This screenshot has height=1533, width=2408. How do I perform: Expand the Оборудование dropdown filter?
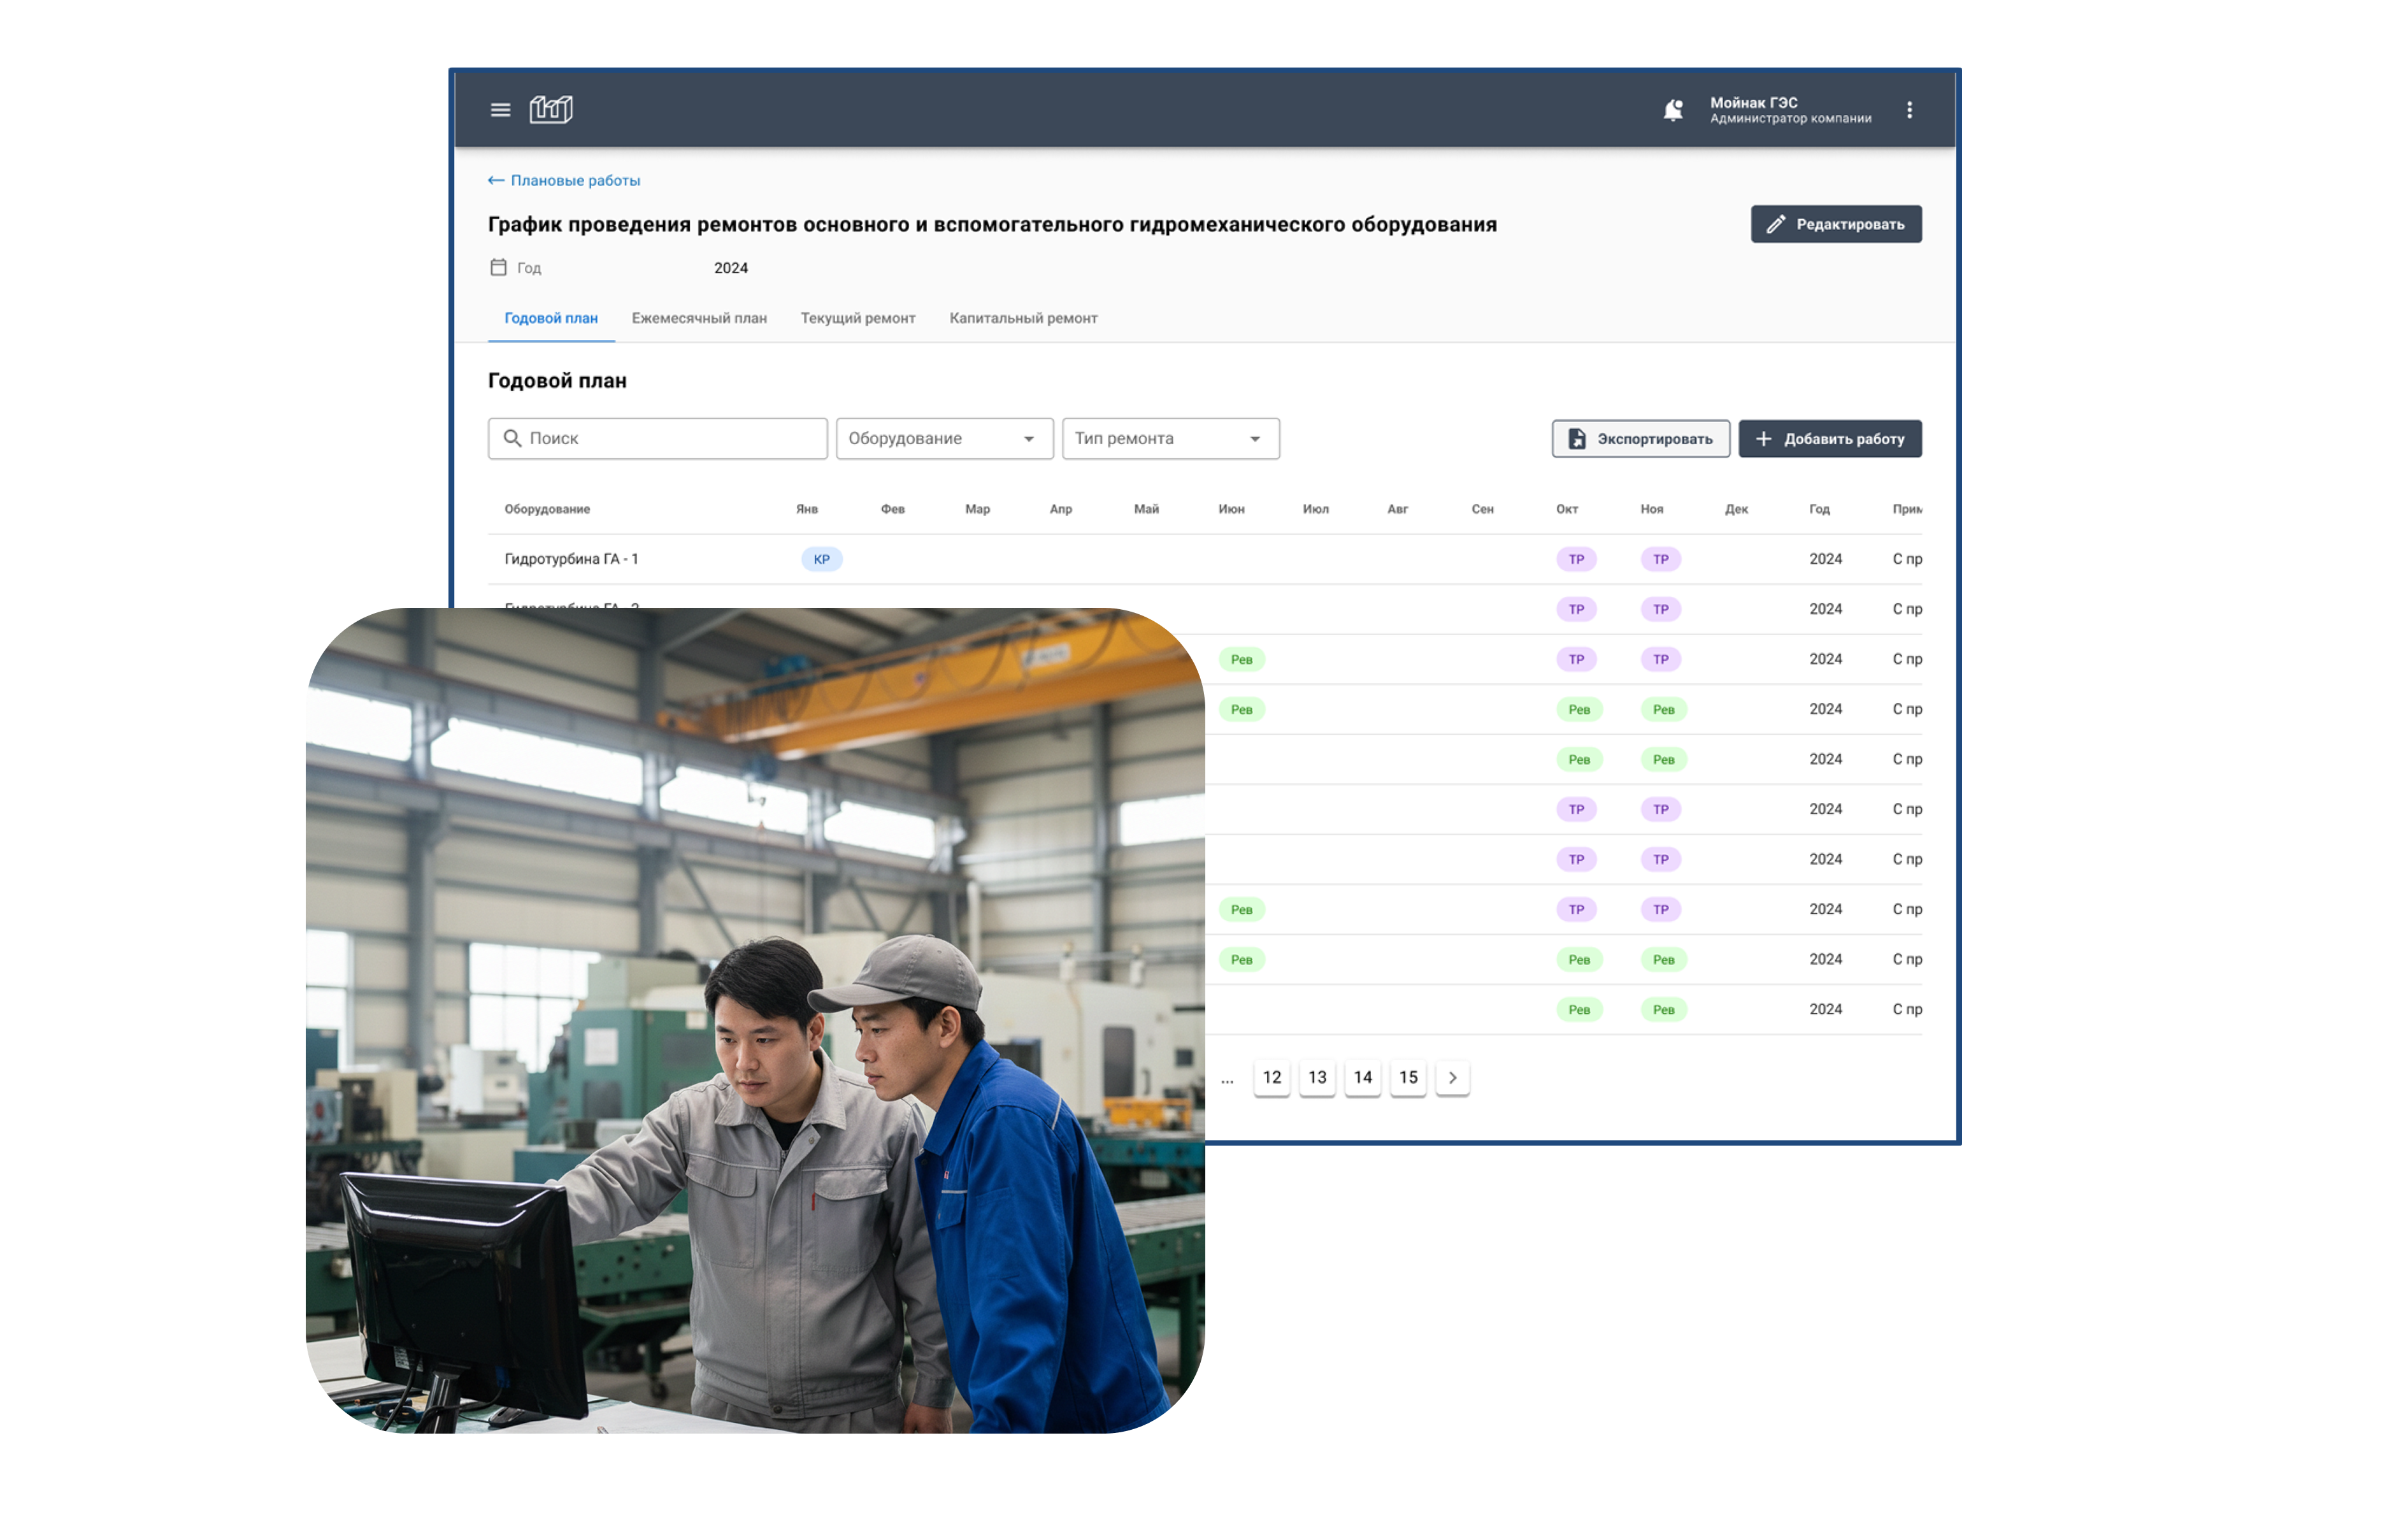point(943,438)
